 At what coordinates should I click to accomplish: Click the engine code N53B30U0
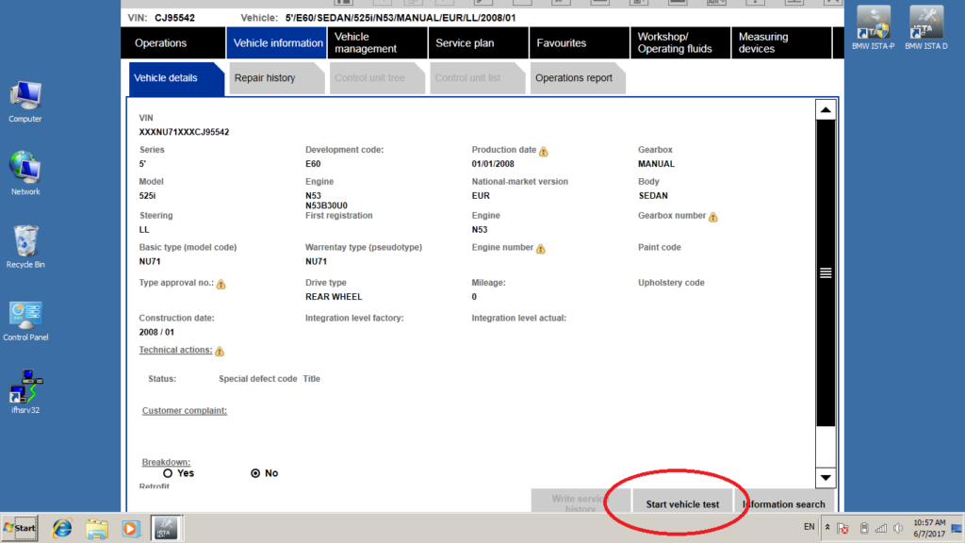tap(326, 206)
